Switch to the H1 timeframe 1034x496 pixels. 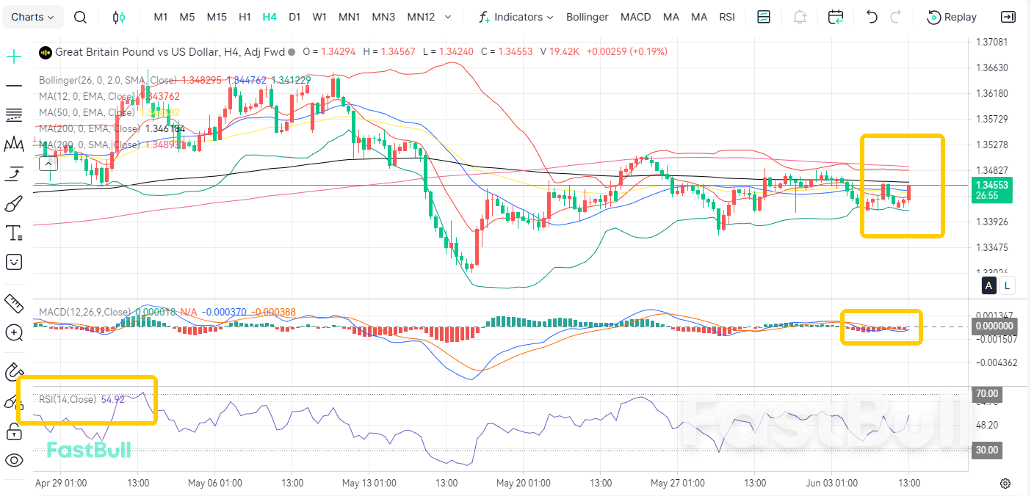(245, 17)
